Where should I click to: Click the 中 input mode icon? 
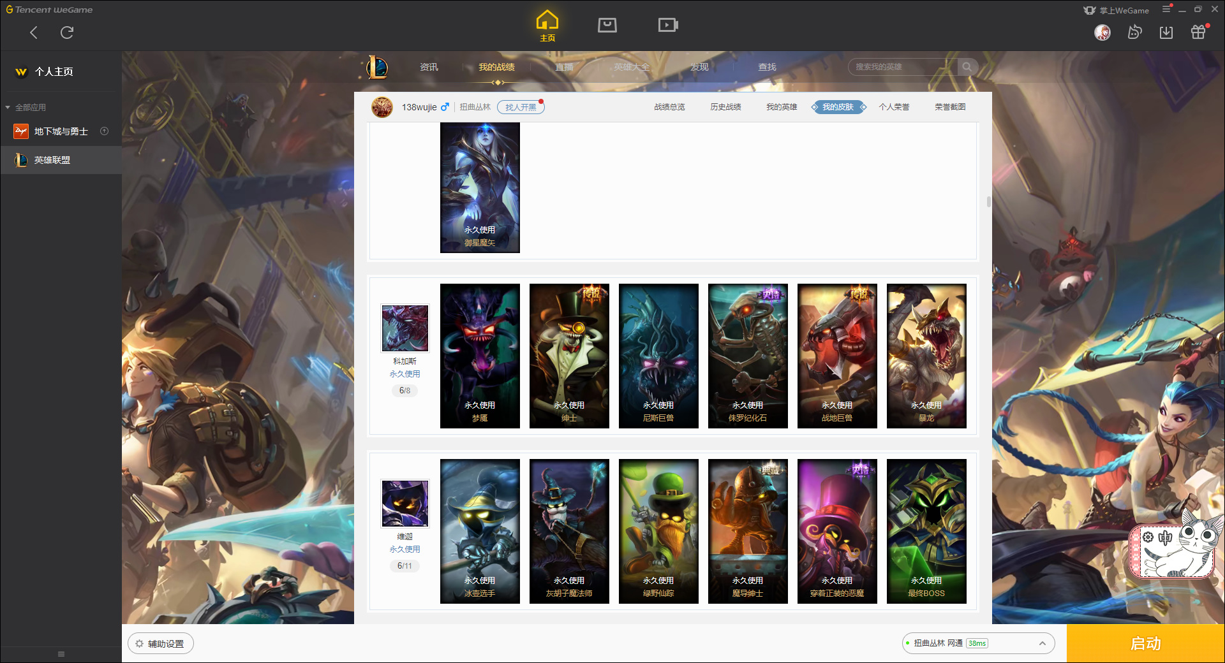click(1165, 537)
